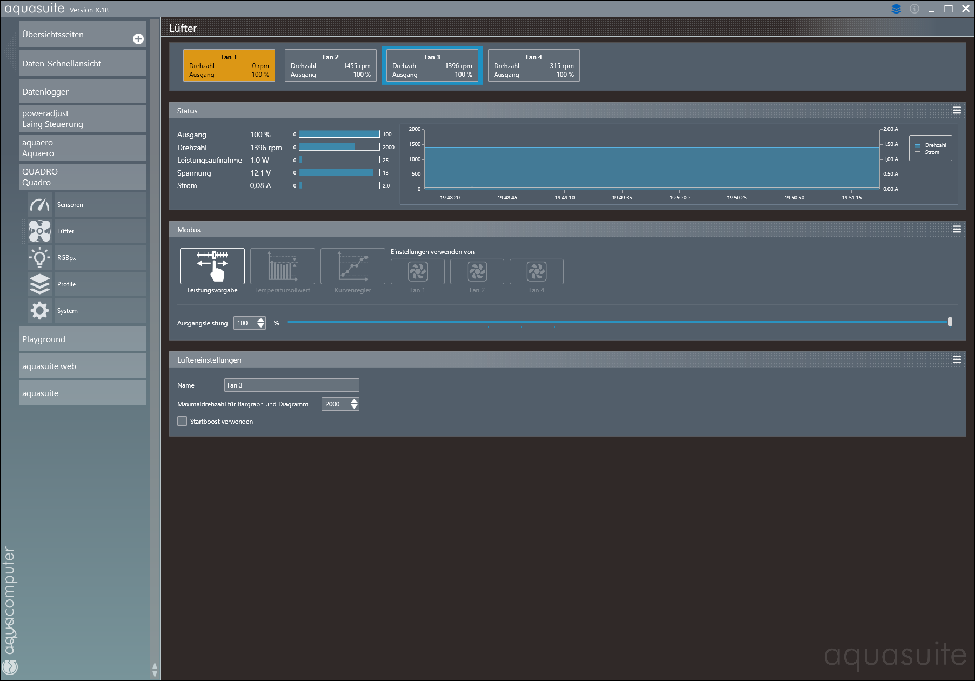Open the Profile layers icon
Viewport: 975px width, 681px height.
[x=39, y=284]
